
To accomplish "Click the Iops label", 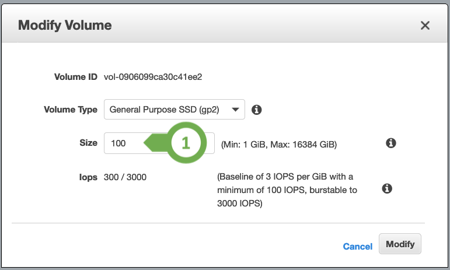I will pos(88,177).
